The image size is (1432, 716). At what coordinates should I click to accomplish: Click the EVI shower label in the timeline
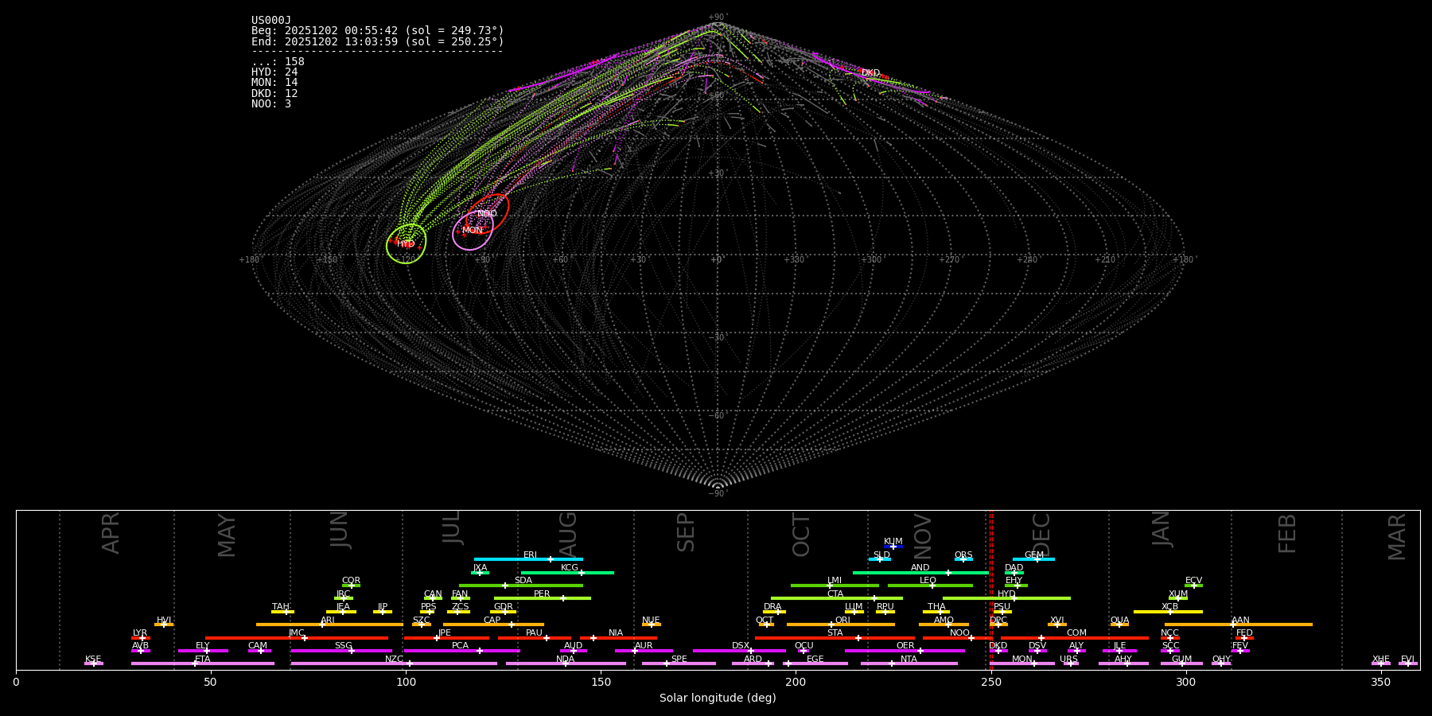pos(1407,660)
